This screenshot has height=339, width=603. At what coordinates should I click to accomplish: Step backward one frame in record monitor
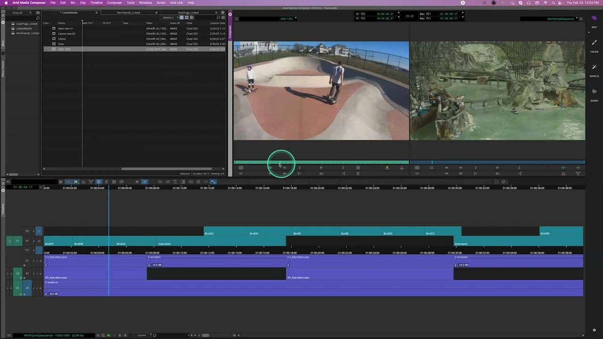(446, 168)
